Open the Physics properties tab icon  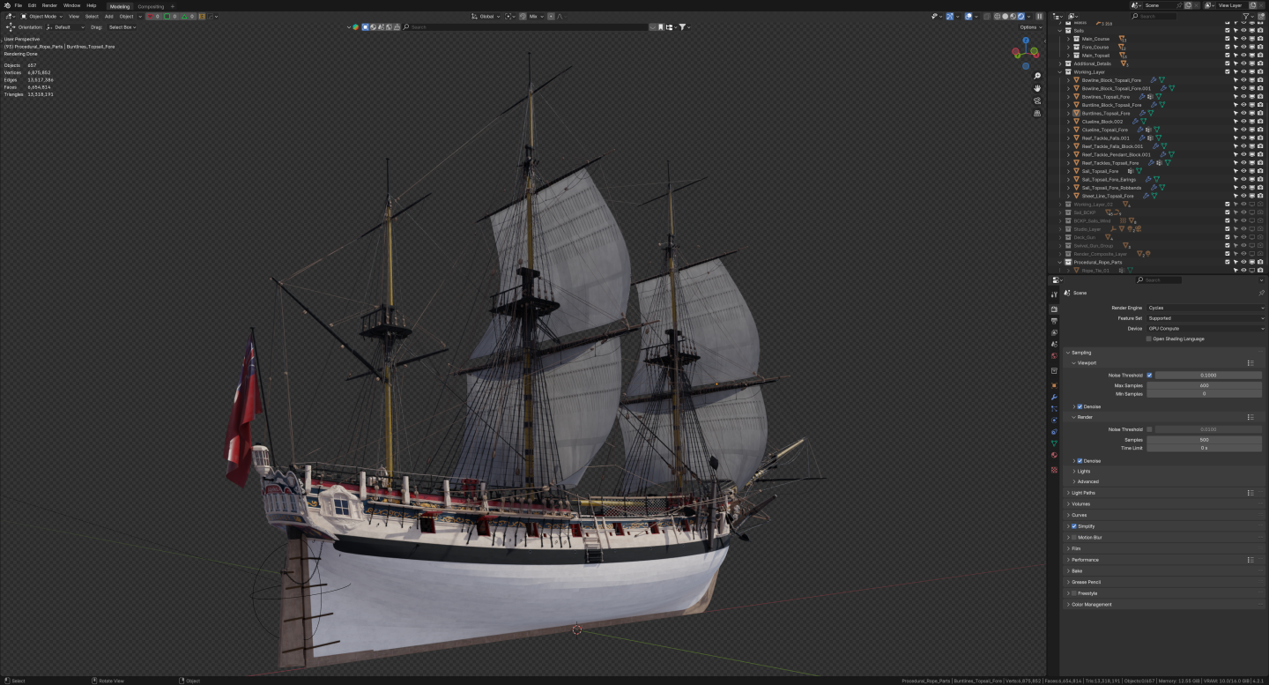1054,420
